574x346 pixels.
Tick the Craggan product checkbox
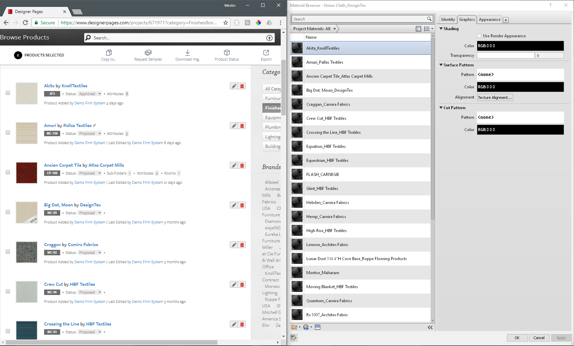[8, 252]
